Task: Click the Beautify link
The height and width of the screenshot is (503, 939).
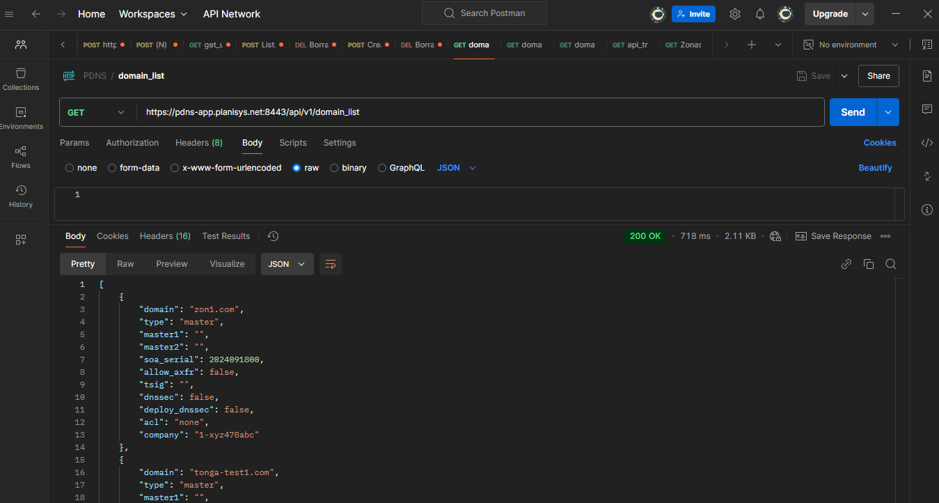Action: pyautogui.click(x=875, y=168)
